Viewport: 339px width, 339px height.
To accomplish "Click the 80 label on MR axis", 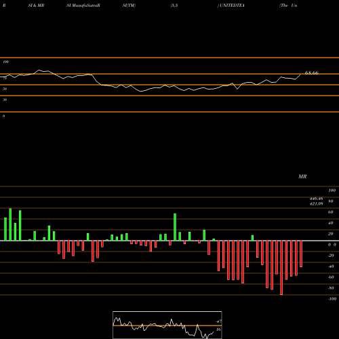I will tap(331, 201).
